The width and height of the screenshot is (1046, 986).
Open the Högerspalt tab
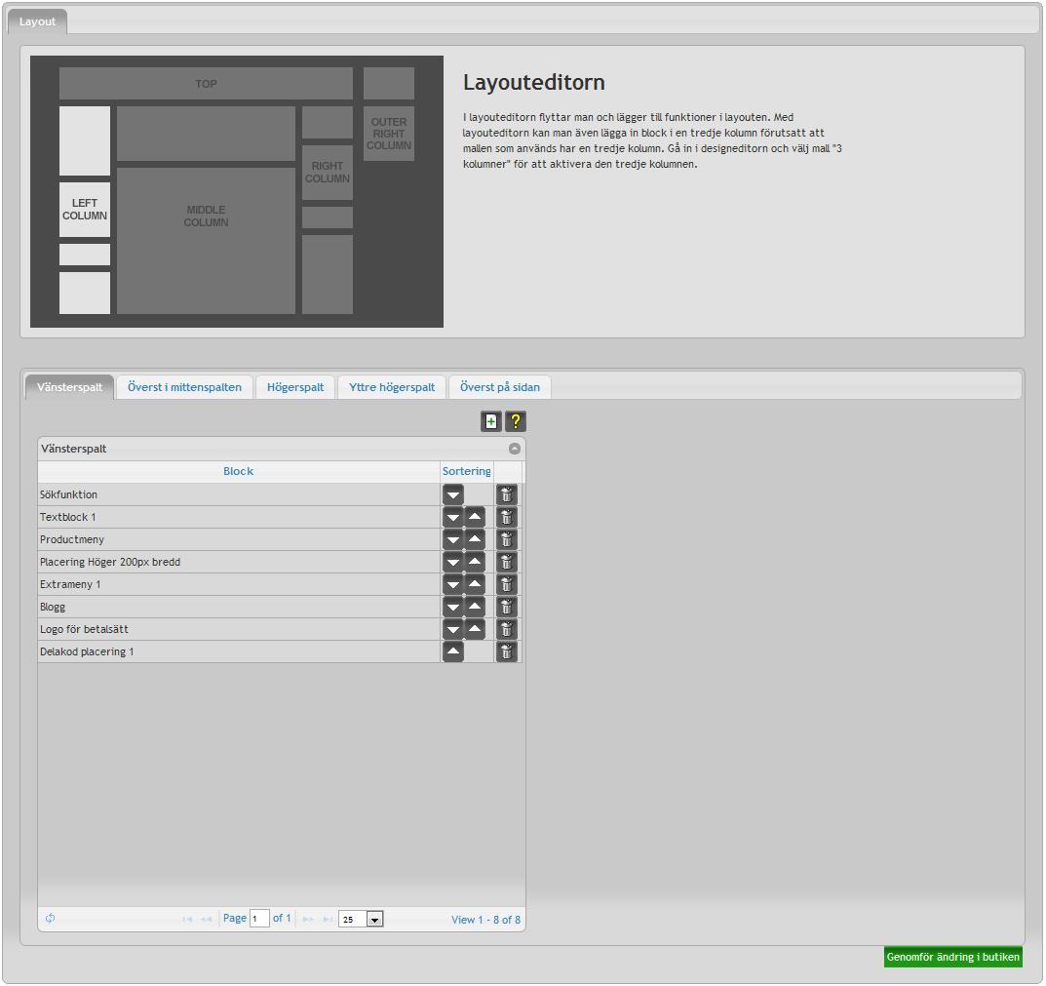pyautogui.click(x=295, y=387)
